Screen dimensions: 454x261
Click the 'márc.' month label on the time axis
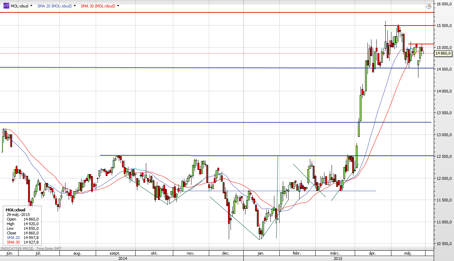[334, 254]
